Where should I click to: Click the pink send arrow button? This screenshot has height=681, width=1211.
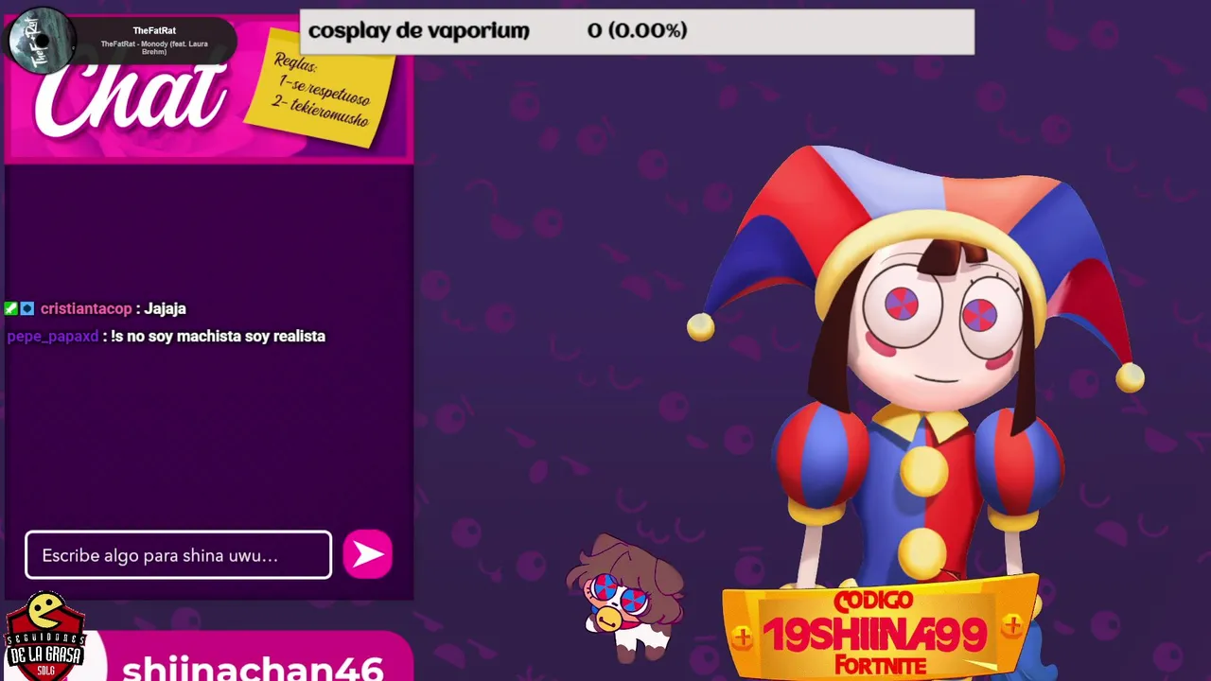click(367, 554)
